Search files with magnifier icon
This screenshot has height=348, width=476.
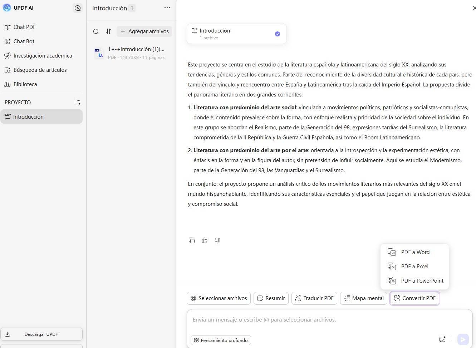coord(96,31)
